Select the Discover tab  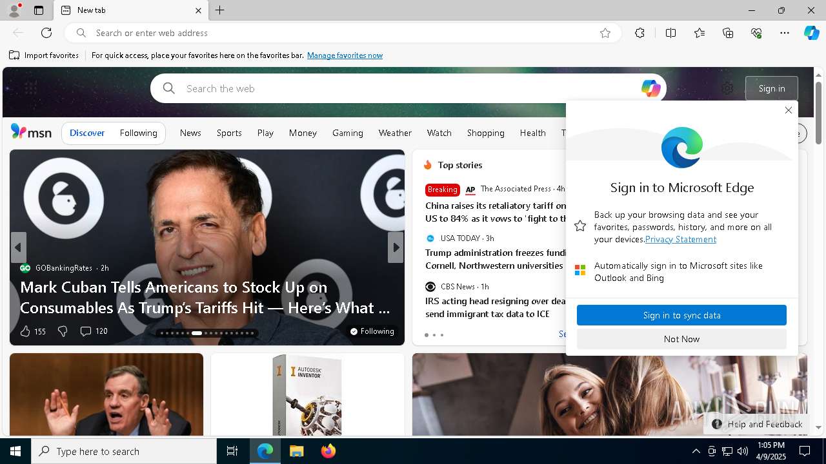click(x=87, y=133)
